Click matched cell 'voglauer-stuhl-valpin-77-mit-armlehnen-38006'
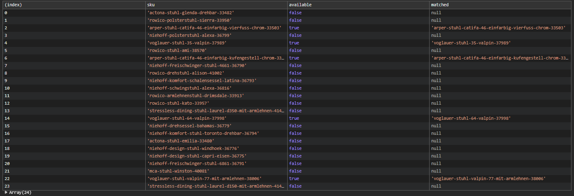The image size is (574, 196). [488, 178]
